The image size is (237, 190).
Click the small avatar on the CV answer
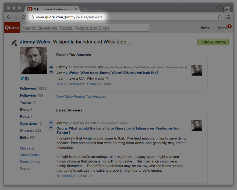[x=196, y=70]
